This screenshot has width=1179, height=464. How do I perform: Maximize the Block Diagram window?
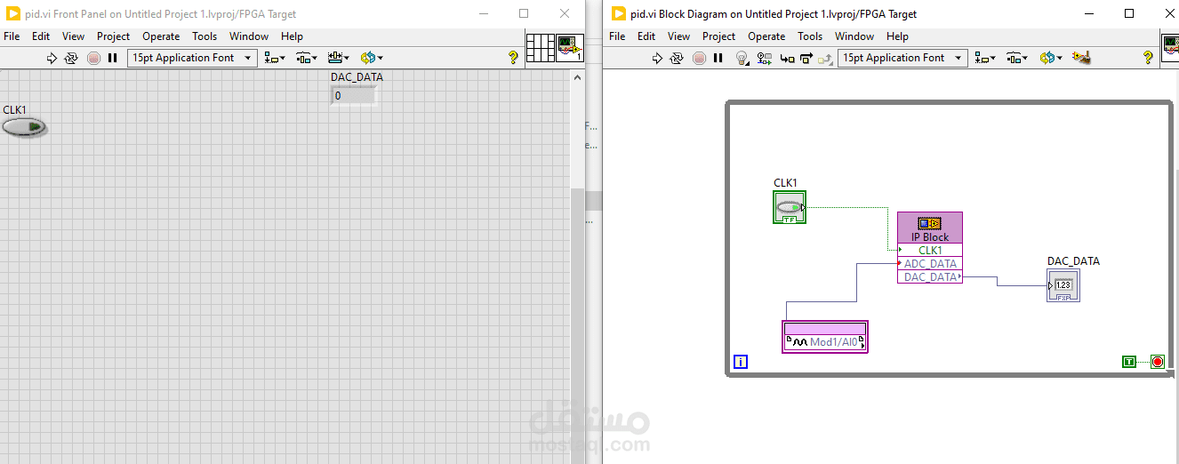point(1129,13)
